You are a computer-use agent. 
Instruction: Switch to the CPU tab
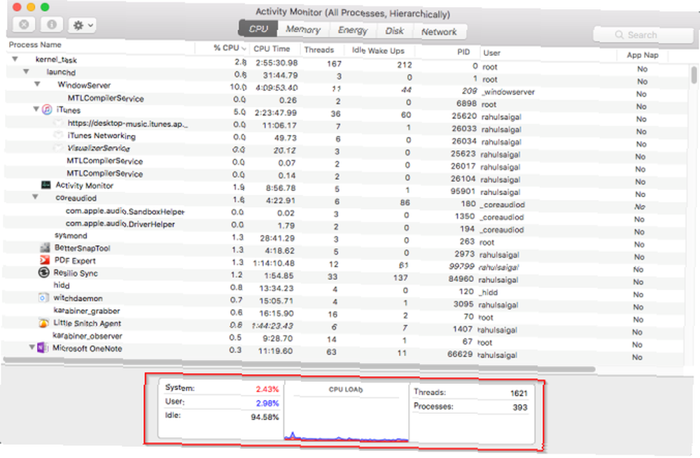(258, 29)
